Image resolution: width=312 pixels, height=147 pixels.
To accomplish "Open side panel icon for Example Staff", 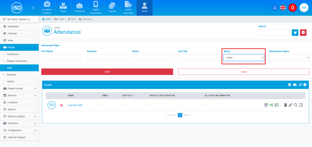I will 301,105.
